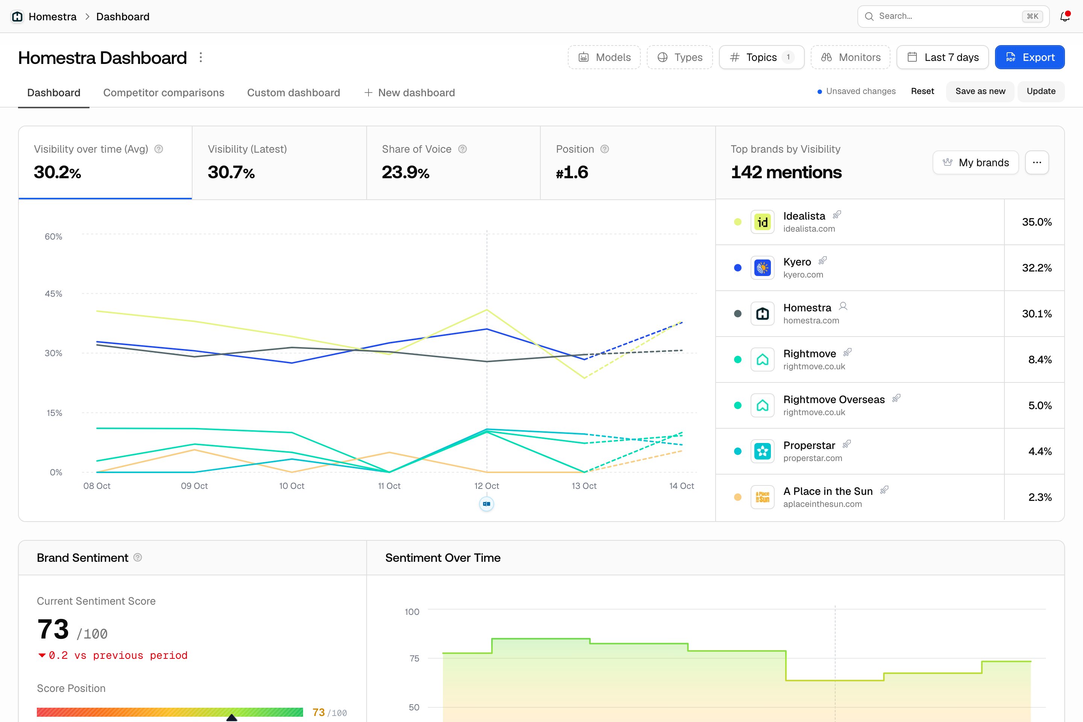Viewport: 1083px width, 722px height.
Task: Click the Homestra logo icon in breadcrumb
Action: click(17, 17)
